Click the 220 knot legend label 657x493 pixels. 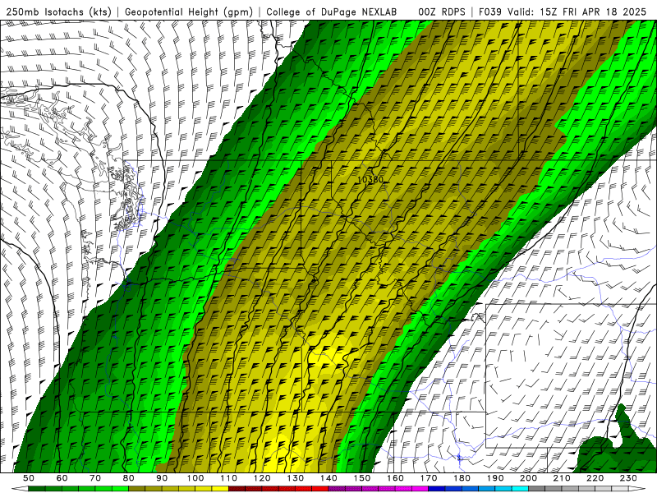click(x=595, y=478)
